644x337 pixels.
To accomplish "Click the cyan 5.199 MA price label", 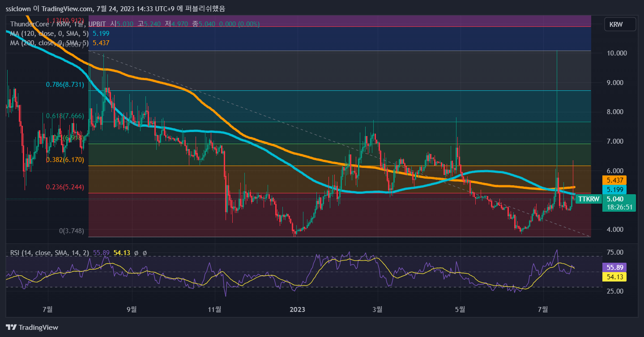I will click(614, 190).
